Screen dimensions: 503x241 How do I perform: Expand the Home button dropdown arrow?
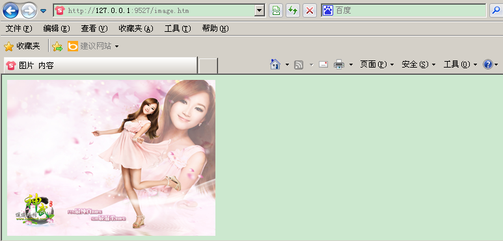click(287, 65)
